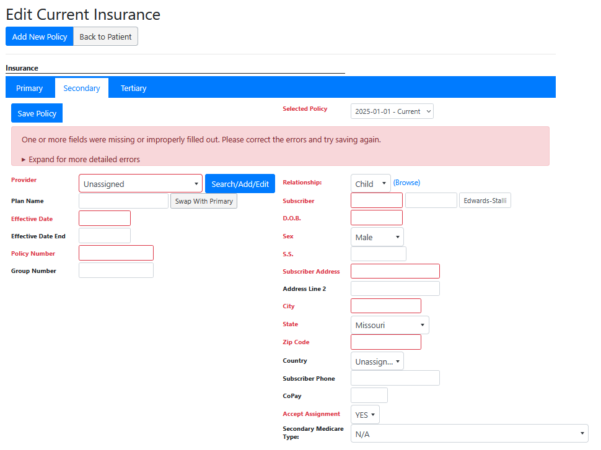
Task: Select the Secondary insurance tab
Action: [82, 88]
